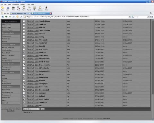
Task: Click the scrollbar down arrow
Action: tap(153, 119)
